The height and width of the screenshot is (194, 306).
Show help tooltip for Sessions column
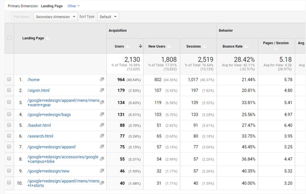[x=205, y=46]
